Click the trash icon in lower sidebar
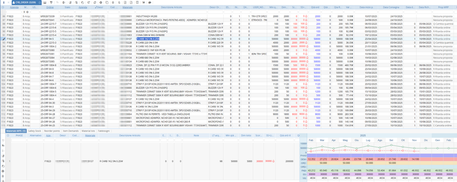457x182 pixels. pyautogui.click(x=3, y=176)
